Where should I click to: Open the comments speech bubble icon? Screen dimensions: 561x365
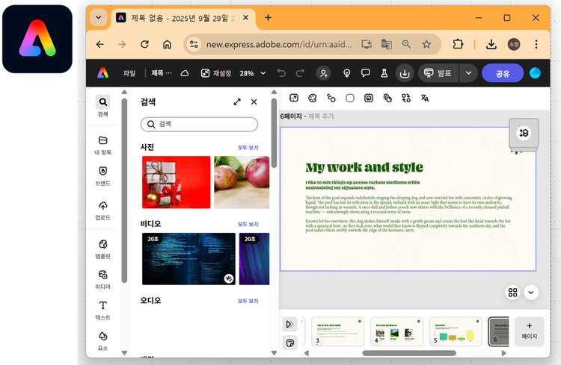[366, 73]
